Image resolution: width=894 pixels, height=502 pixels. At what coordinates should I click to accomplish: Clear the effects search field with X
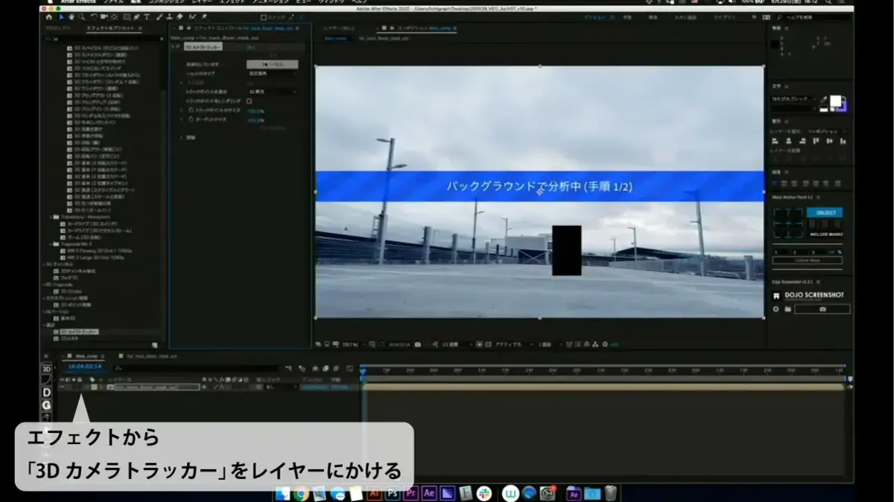[162, 39]
